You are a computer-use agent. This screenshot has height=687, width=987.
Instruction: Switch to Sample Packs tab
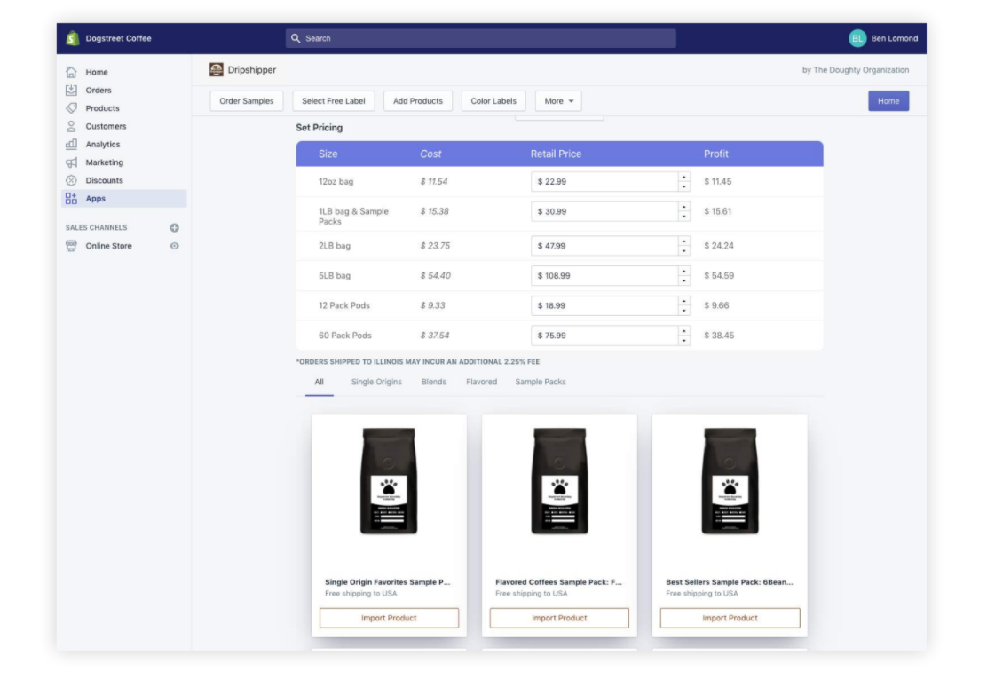click(540, 383)
